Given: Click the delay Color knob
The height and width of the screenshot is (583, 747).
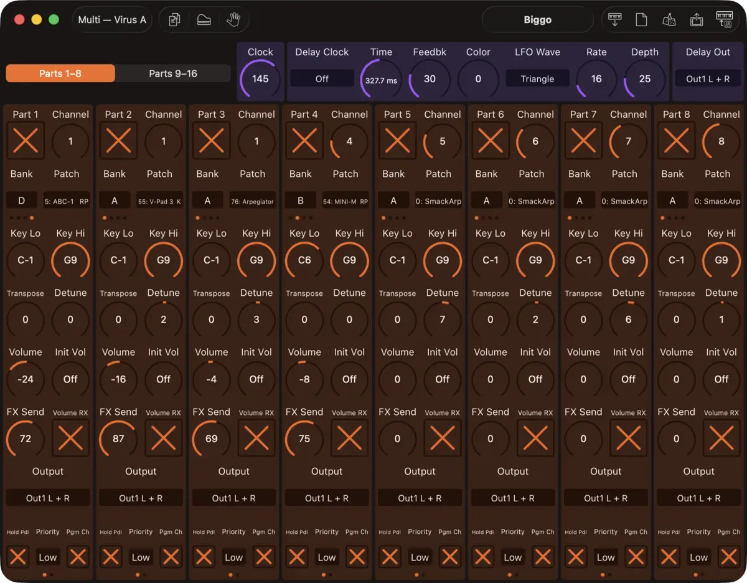Looking at the screenshot, I should [478, 78].
